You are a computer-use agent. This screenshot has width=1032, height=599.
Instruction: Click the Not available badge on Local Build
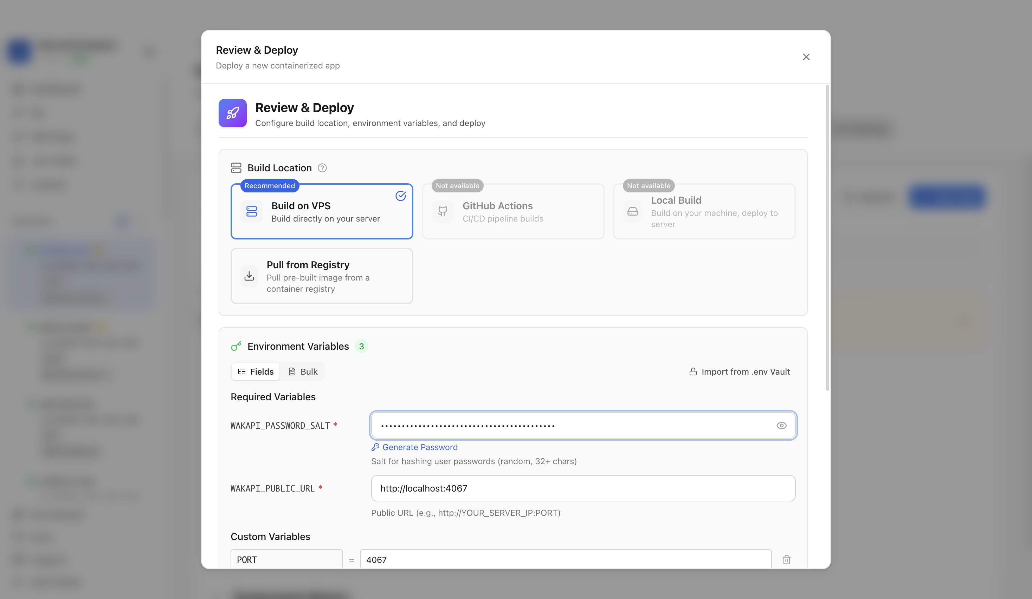(649, 186)
